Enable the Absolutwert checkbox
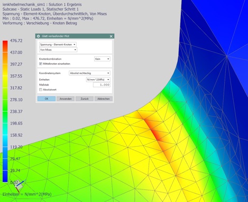Image resolution: width=248 pixels, height=202 pixels. 41,90
